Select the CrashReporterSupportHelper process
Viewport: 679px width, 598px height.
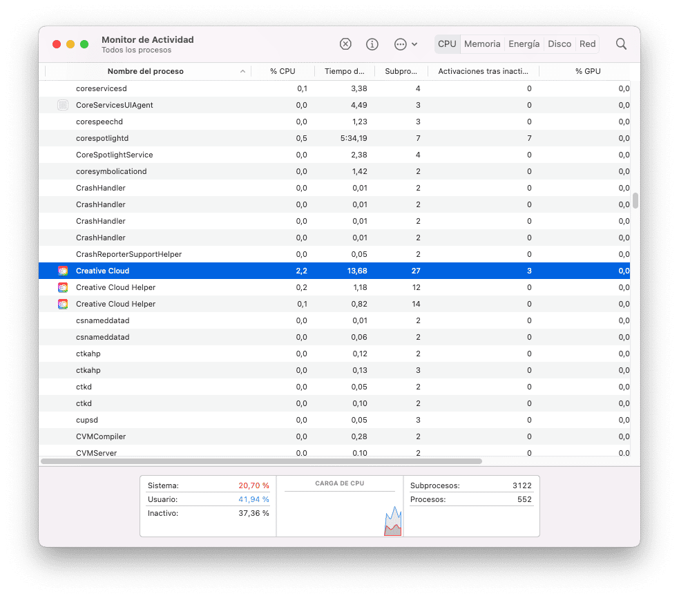coord(334,255)
